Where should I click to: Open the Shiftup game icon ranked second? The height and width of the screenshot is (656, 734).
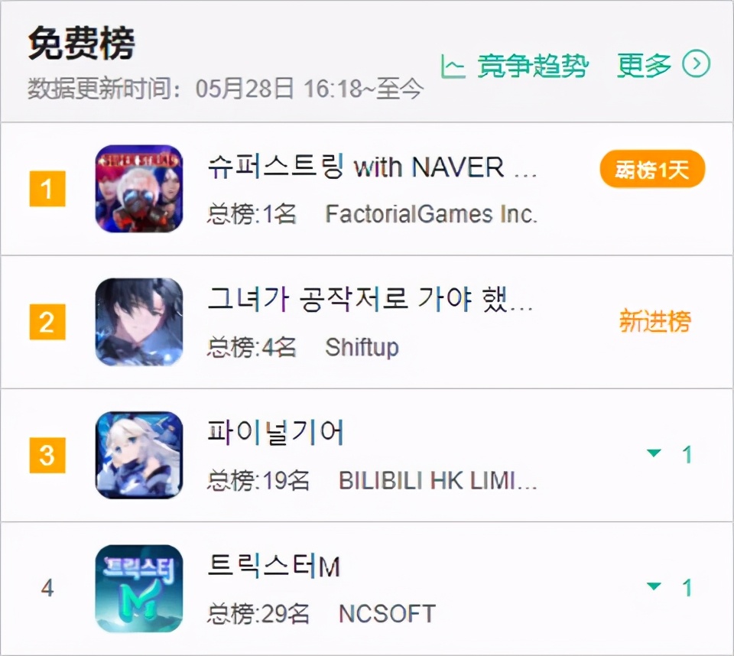(139, 322)
